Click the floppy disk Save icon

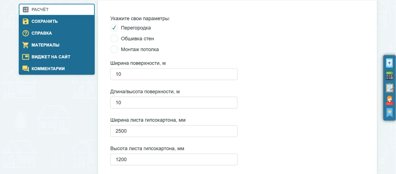point(25,21)
